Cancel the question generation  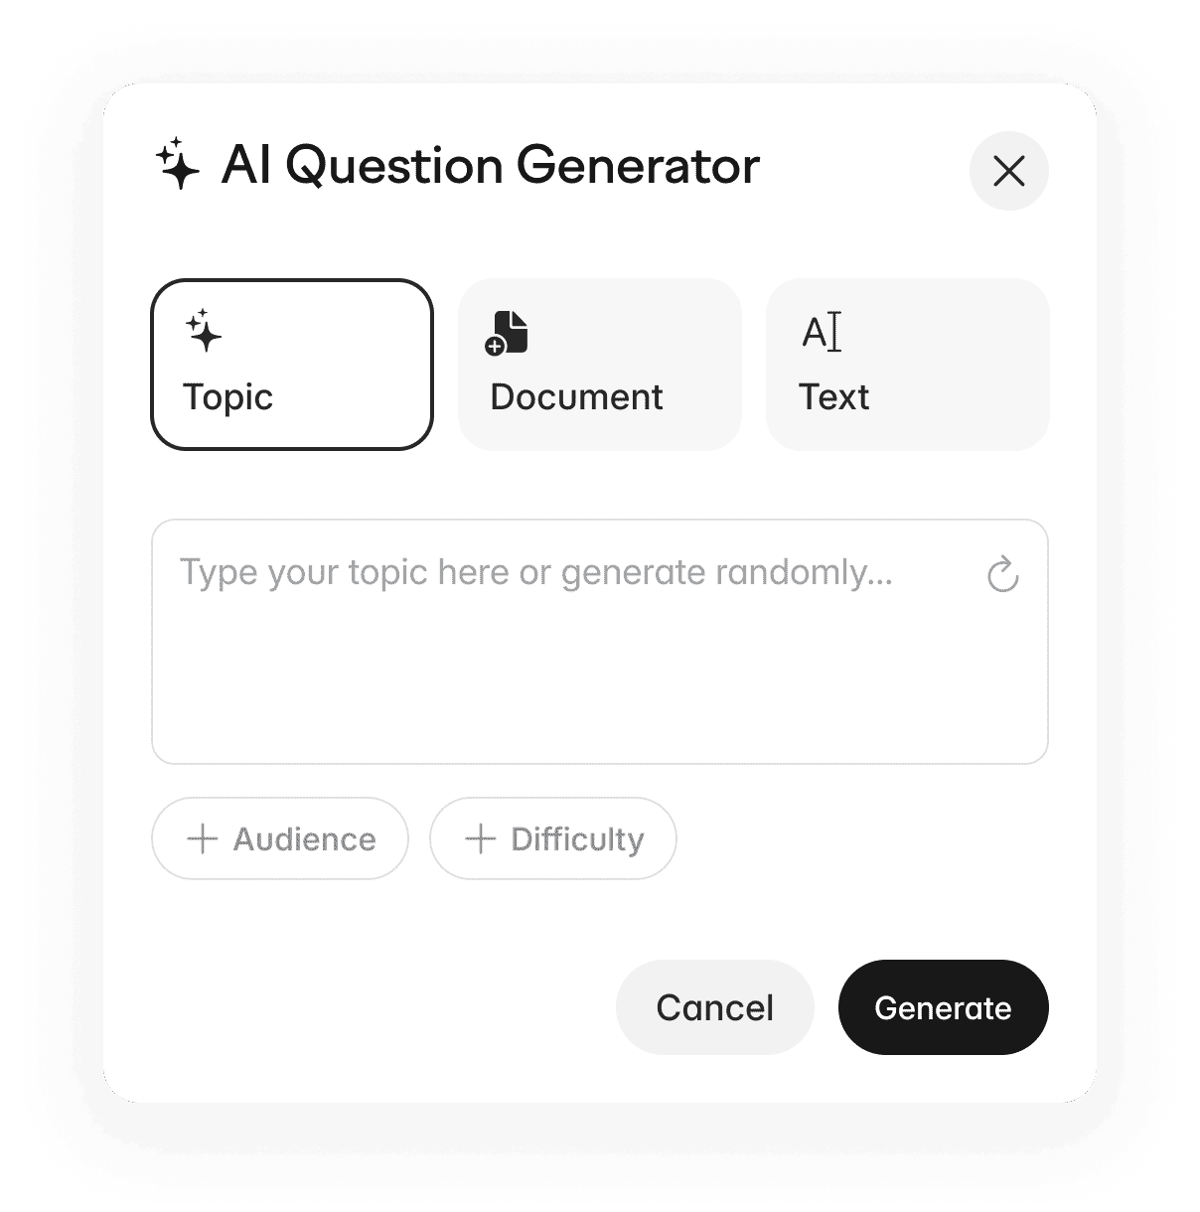tap(714, 1006)
